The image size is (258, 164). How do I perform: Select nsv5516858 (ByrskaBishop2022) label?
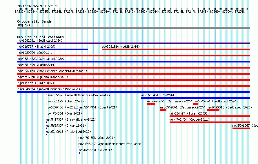43,77
